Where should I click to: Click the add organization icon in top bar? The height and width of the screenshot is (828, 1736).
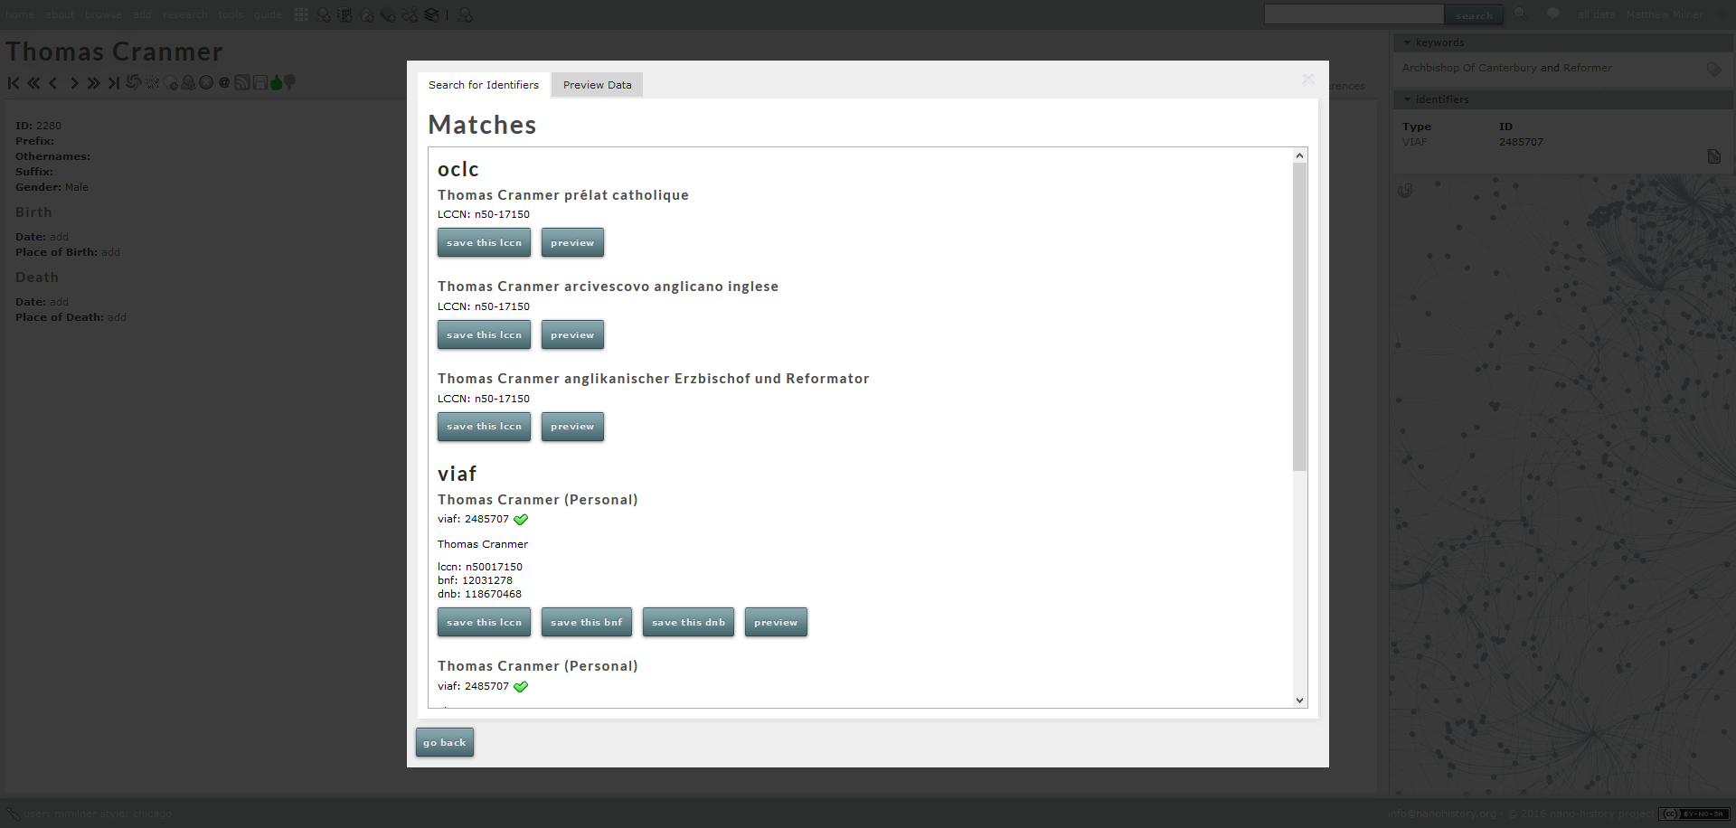click(x=344, y=15)
